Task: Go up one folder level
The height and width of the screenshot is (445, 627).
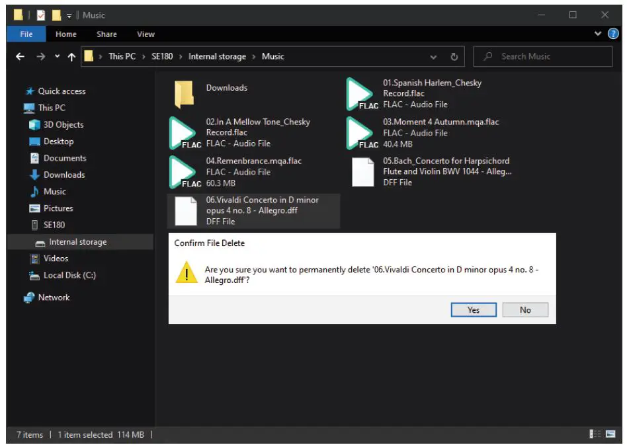Action: point(71,57)
